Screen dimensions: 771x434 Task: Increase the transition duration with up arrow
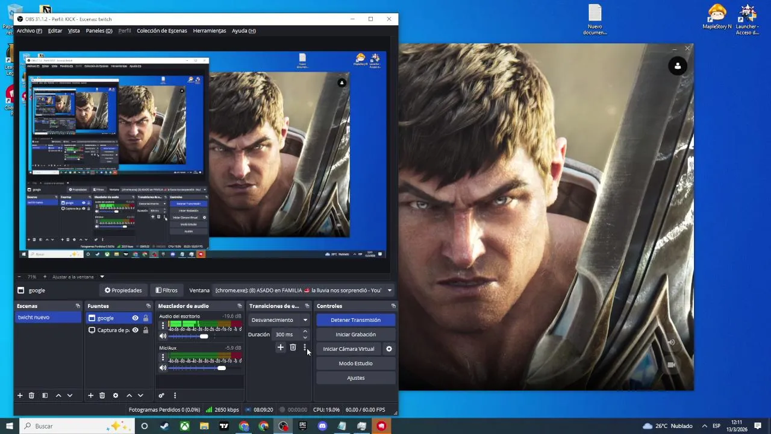pyautogui.click(x=305, y=332)
